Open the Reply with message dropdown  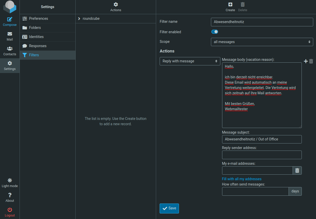point(190,61)
